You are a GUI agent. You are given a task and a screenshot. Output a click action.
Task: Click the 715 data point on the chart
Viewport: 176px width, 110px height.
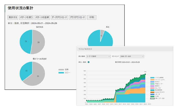point(145,74)
